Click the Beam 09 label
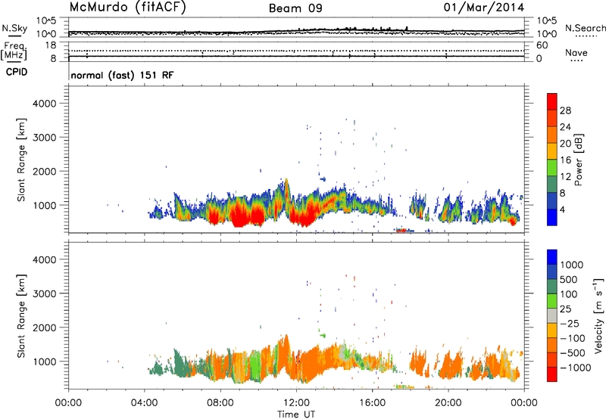The image size is (606, 419). point(295,8)
